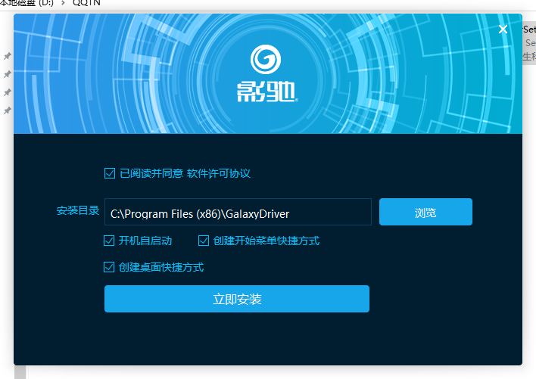The height and width of the screenshot is (379, 536).
Task: Toggle 创建桌面快捷方式 desktop shortcut checkbox
Action: click(x=109, y=267)
